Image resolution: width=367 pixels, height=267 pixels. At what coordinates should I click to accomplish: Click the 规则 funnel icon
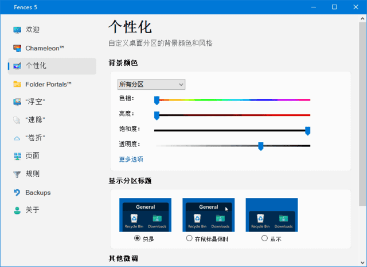tap(17, 174)
